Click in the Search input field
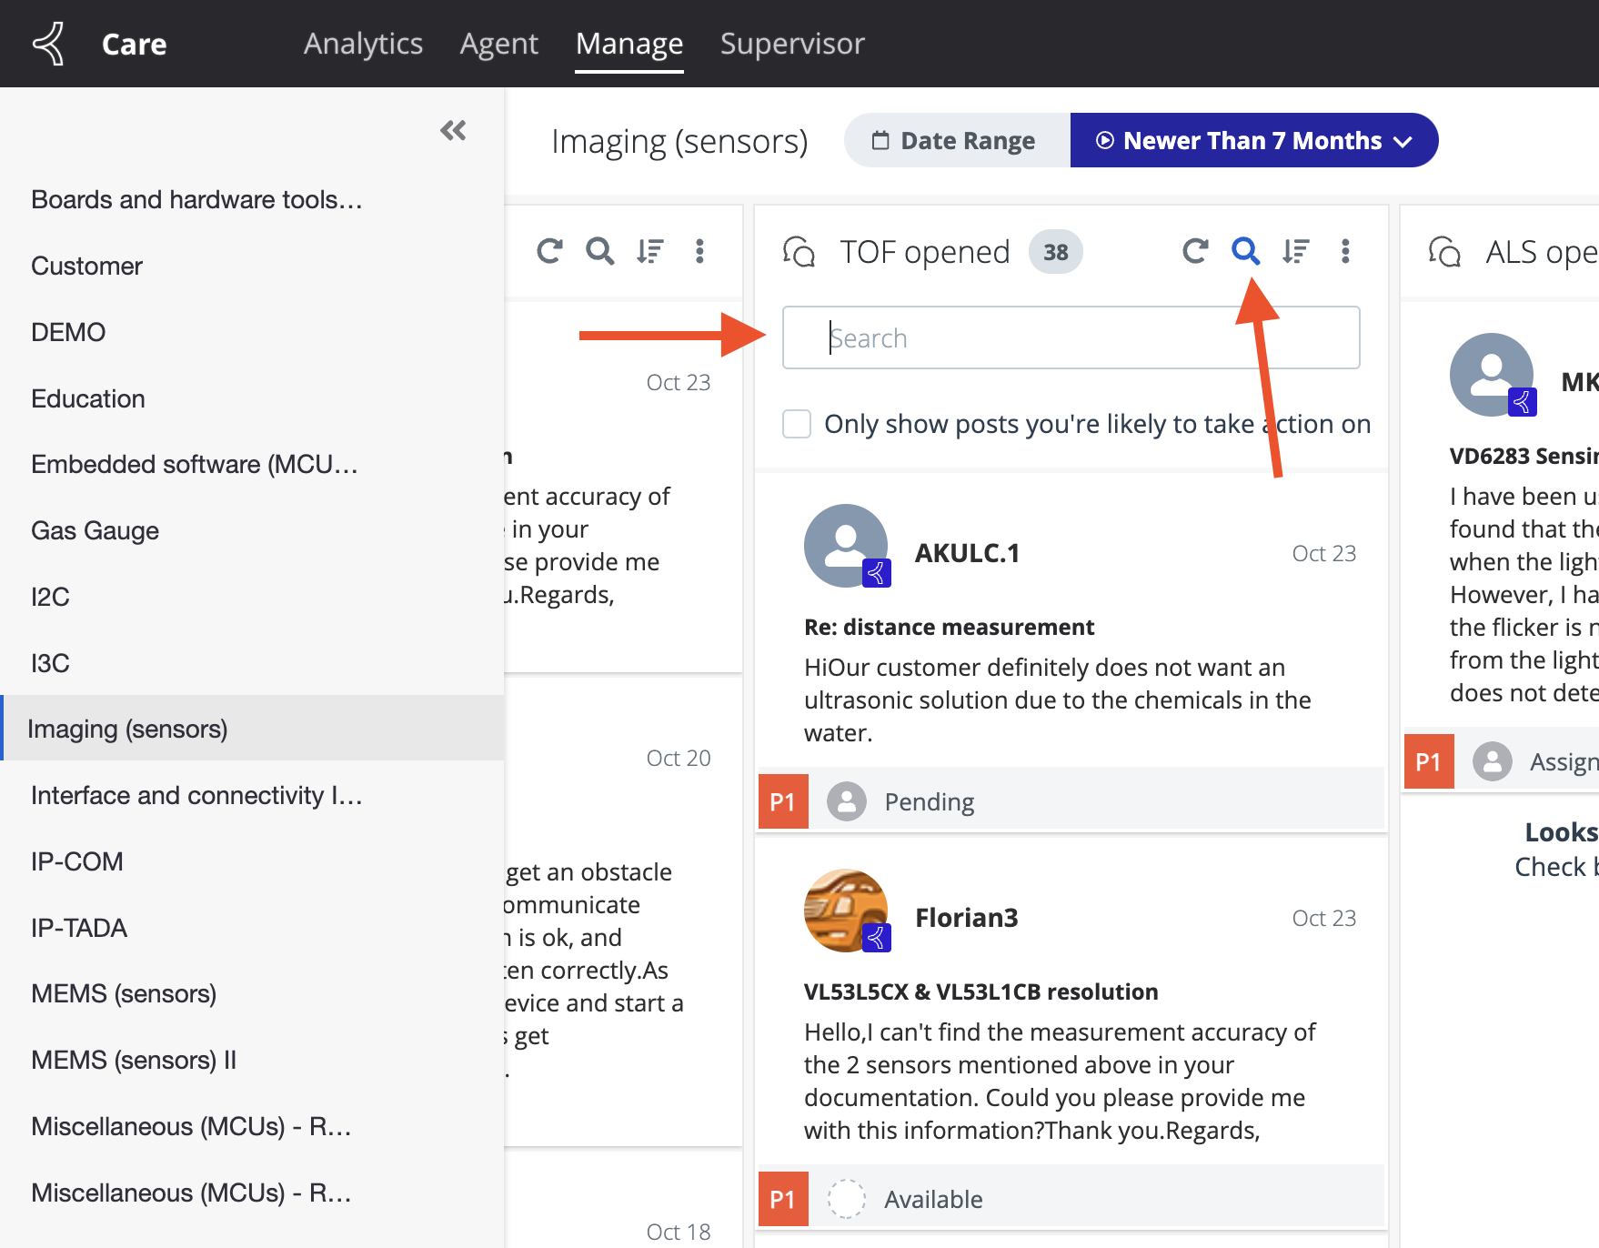 tap(1071, 338)
